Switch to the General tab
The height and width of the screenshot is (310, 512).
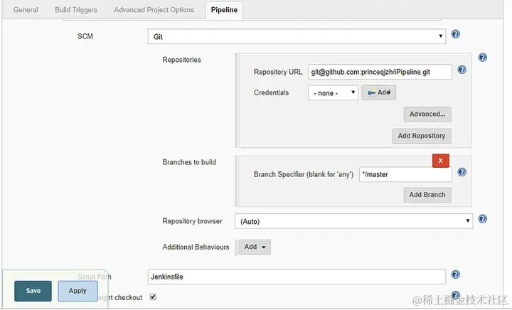(x=26, y=10)
